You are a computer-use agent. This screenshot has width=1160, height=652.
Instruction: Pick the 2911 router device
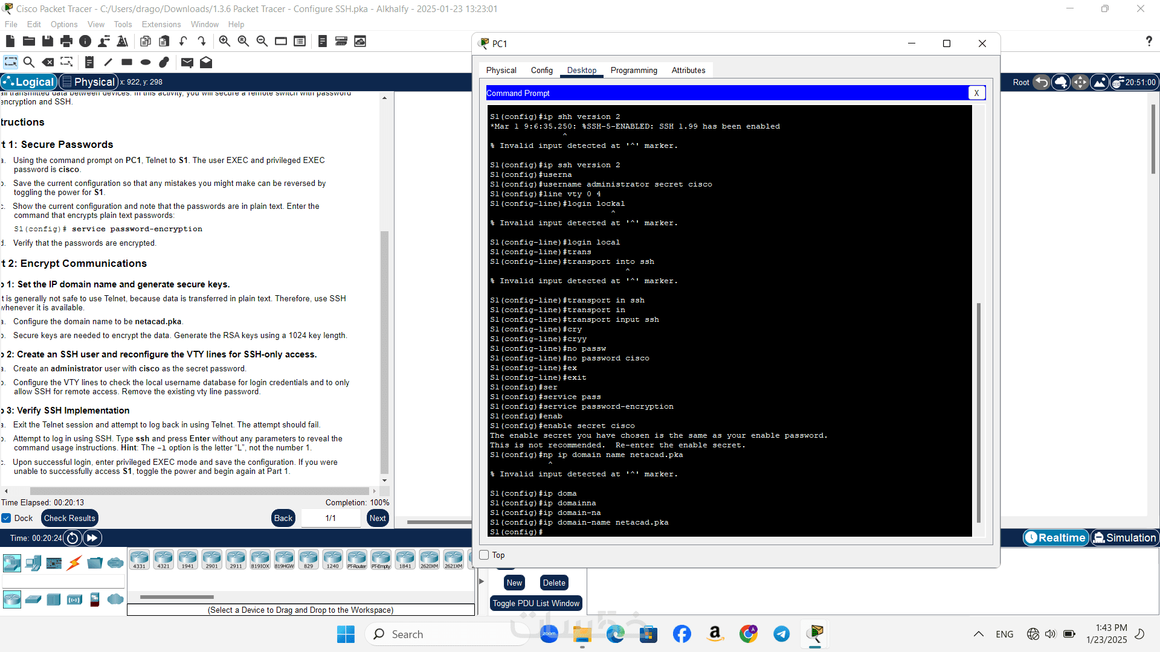pos(236,559)
